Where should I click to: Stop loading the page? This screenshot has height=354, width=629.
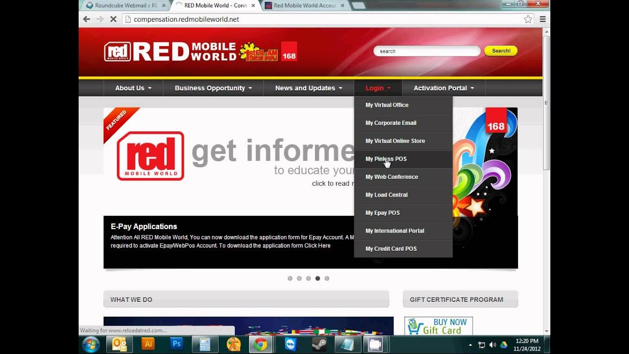click(113, 19)
